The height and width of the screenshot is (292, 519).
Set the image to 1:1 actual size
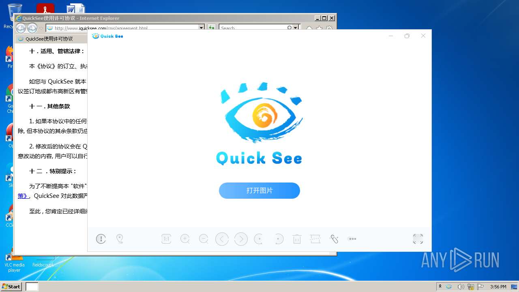pos(166,239)
